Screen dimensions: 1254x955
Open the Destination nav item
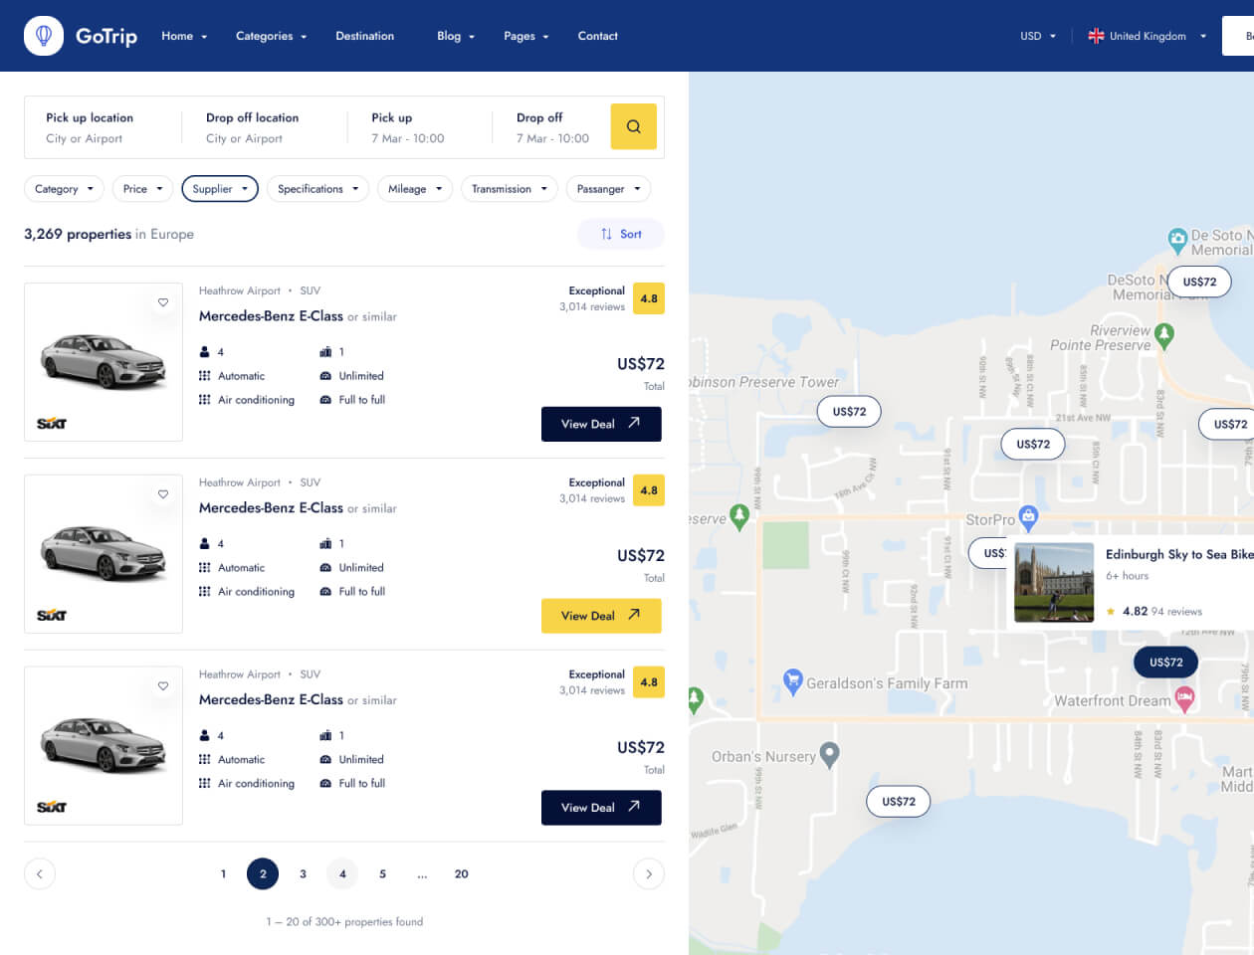pos(364,36)
